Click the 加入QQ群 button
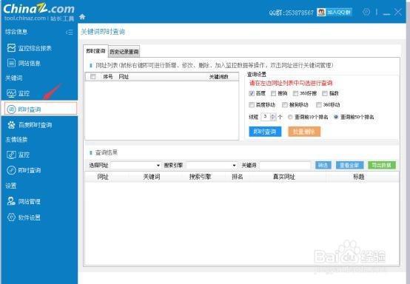 point(335,12)
